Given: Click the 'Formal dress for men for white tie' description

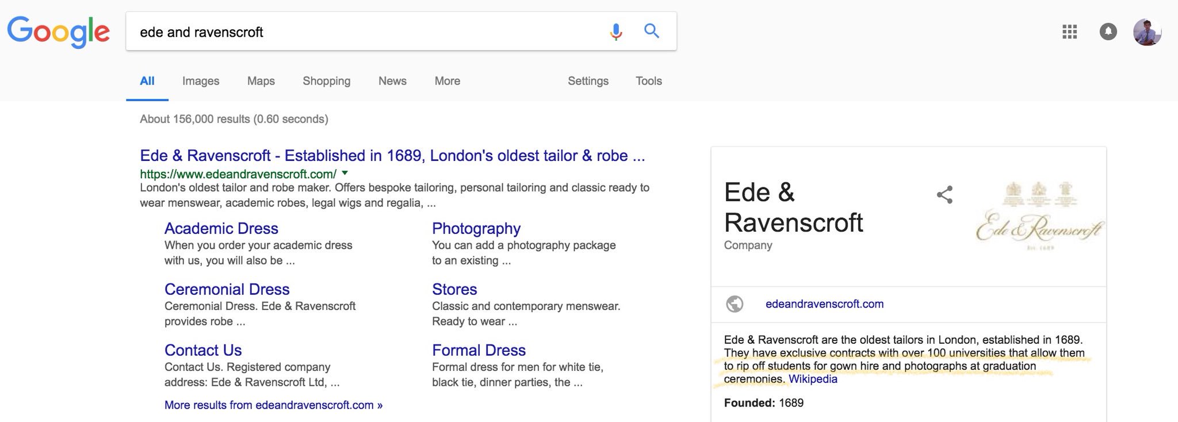Looking at the screenshot, I should [518, 374].
